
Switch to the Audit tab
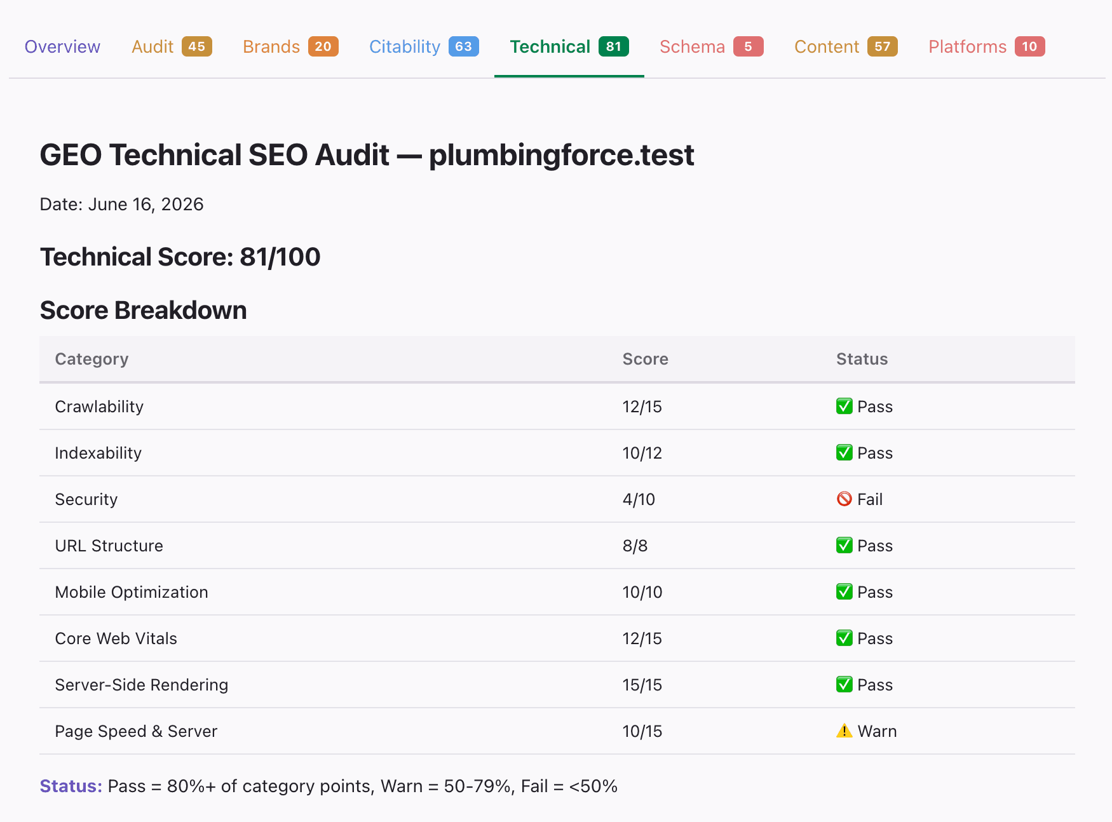coord(172,46)
